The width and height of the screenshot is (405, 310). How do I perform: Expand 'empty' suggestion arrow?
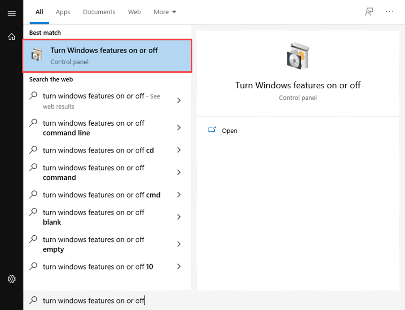coord(179,244)
